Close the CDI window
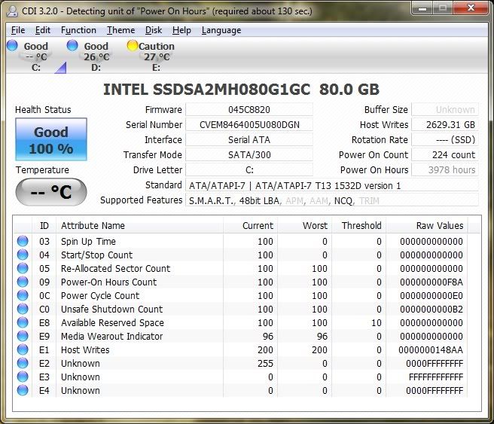Image resolution: width=494 pixels, height=424 pixels. (x=471, y=8)
